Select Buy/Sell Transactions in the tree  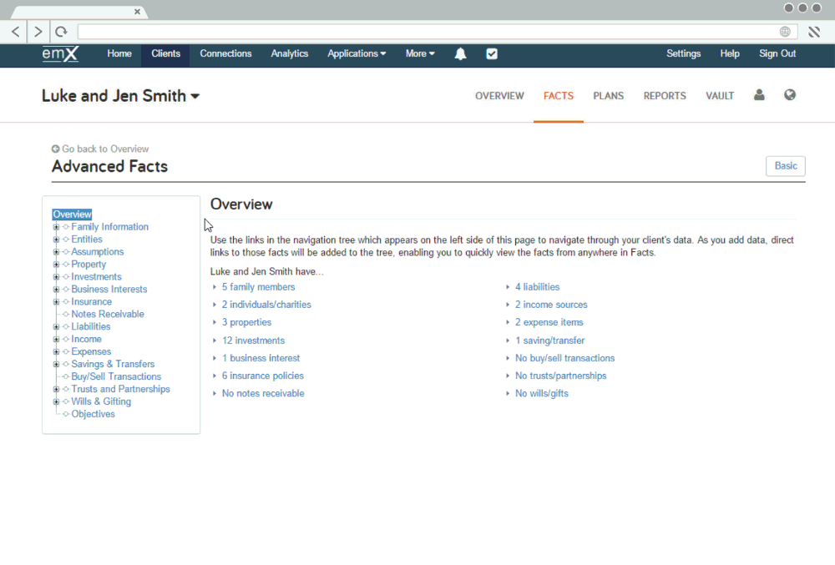116,376
